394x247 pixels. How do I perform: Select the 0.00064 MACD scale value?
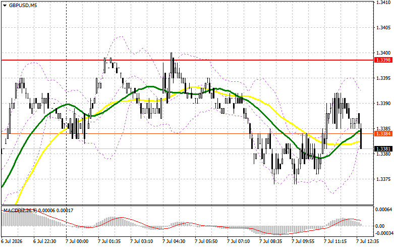pos(384,209)
